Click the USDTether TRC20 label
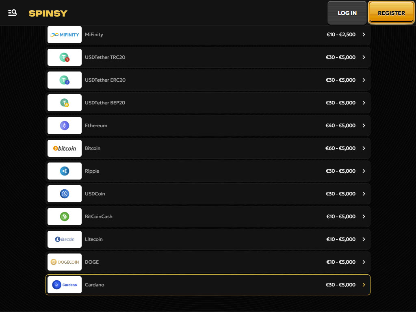This screenshot has width=416, height=312. (105, 57)
